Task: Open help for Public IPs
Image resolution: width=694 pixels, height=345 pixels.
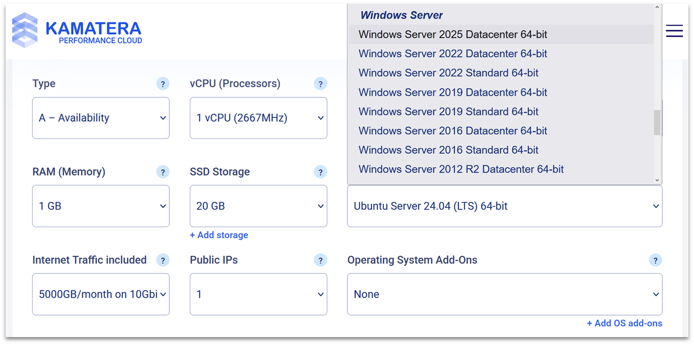Action: pyautogui.click(x=320, y=260)
